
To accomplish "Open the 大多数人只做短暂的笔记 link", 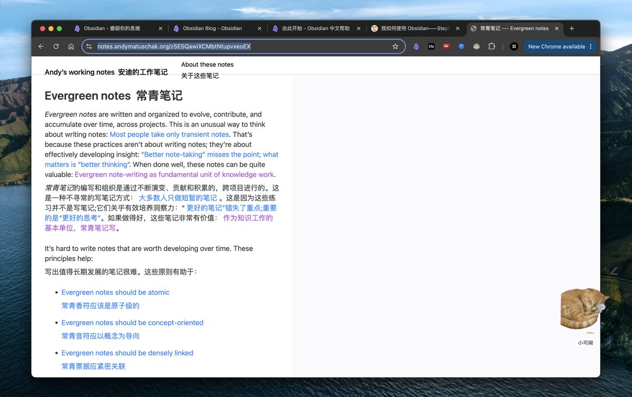I will pos(177,198).
